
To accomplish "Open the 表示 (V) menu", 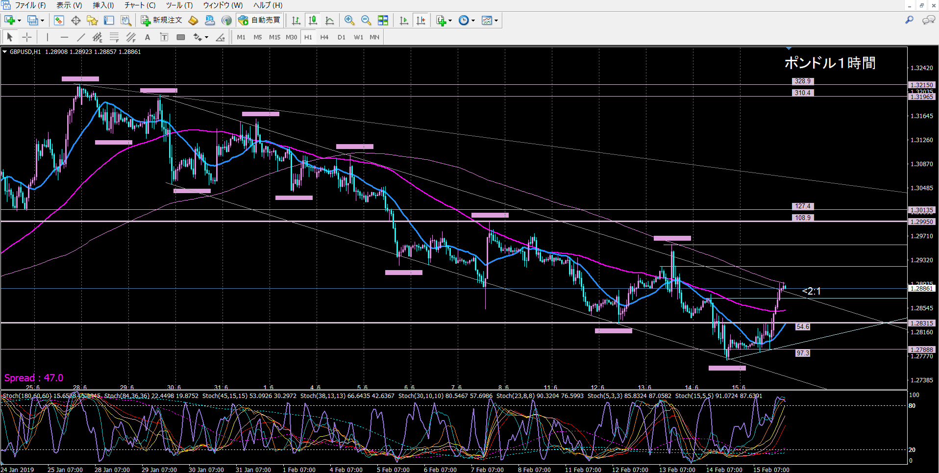I will point(69,5).
